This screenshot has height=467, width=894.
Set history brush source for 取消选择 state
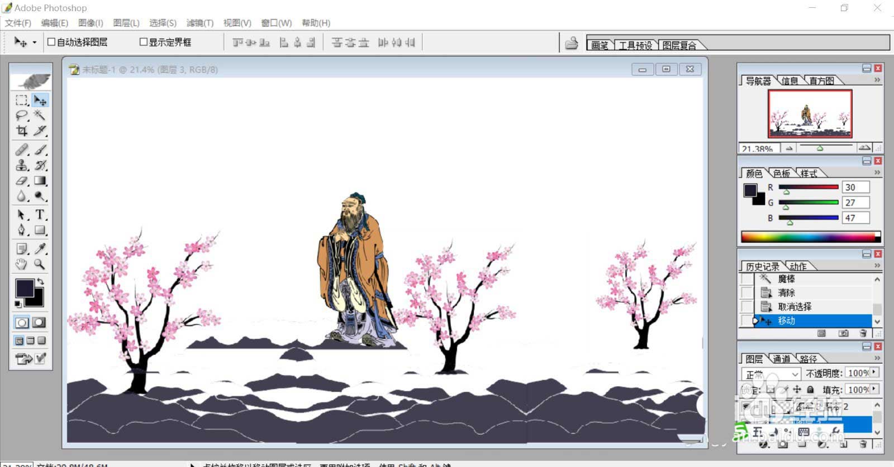point(747,306)
